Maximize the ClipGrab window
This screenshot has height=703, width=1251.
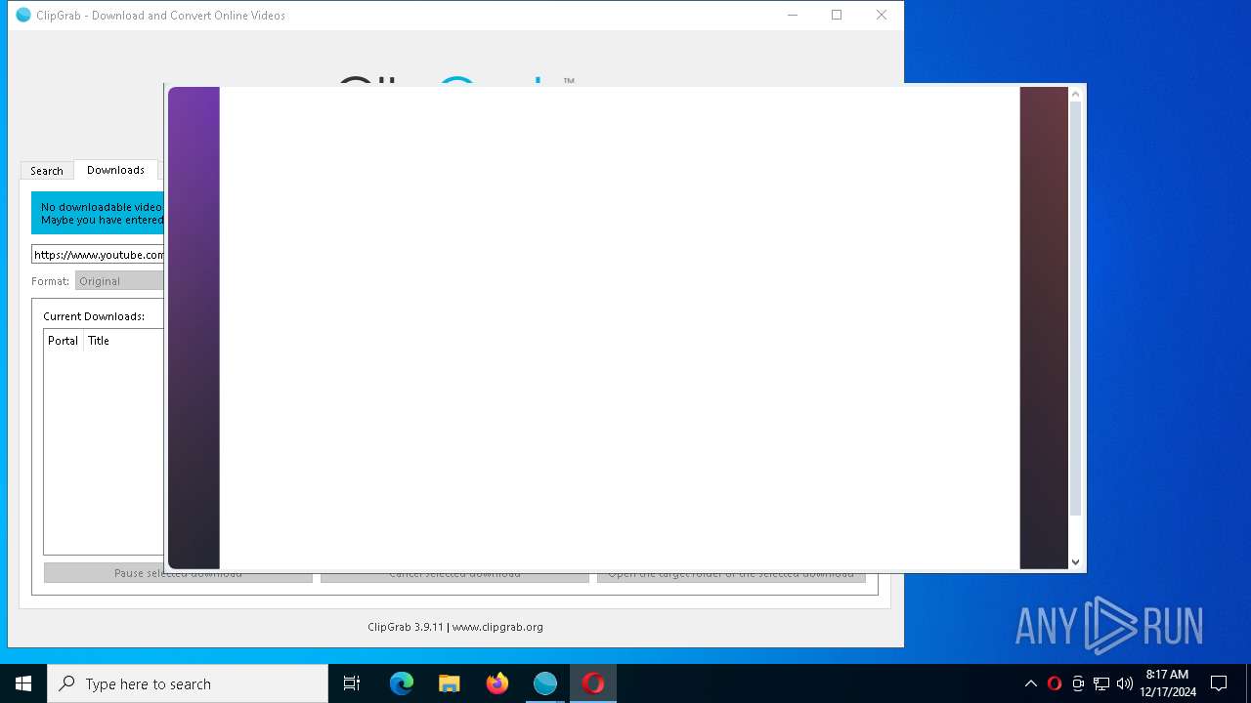click(x=837, y=15)
